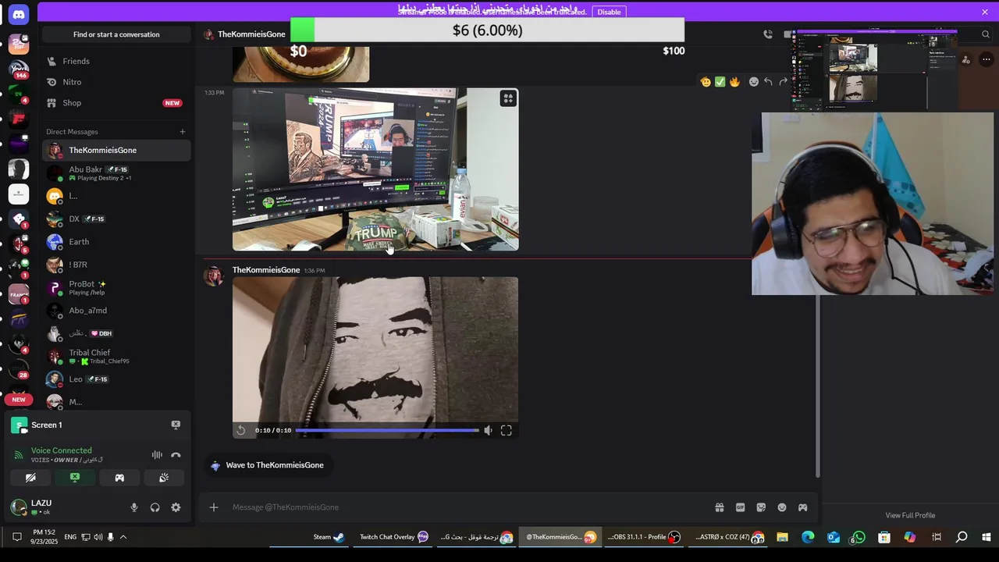Open the three-dot more options in profile panel
999x562 pixels.
click(987, 60)
